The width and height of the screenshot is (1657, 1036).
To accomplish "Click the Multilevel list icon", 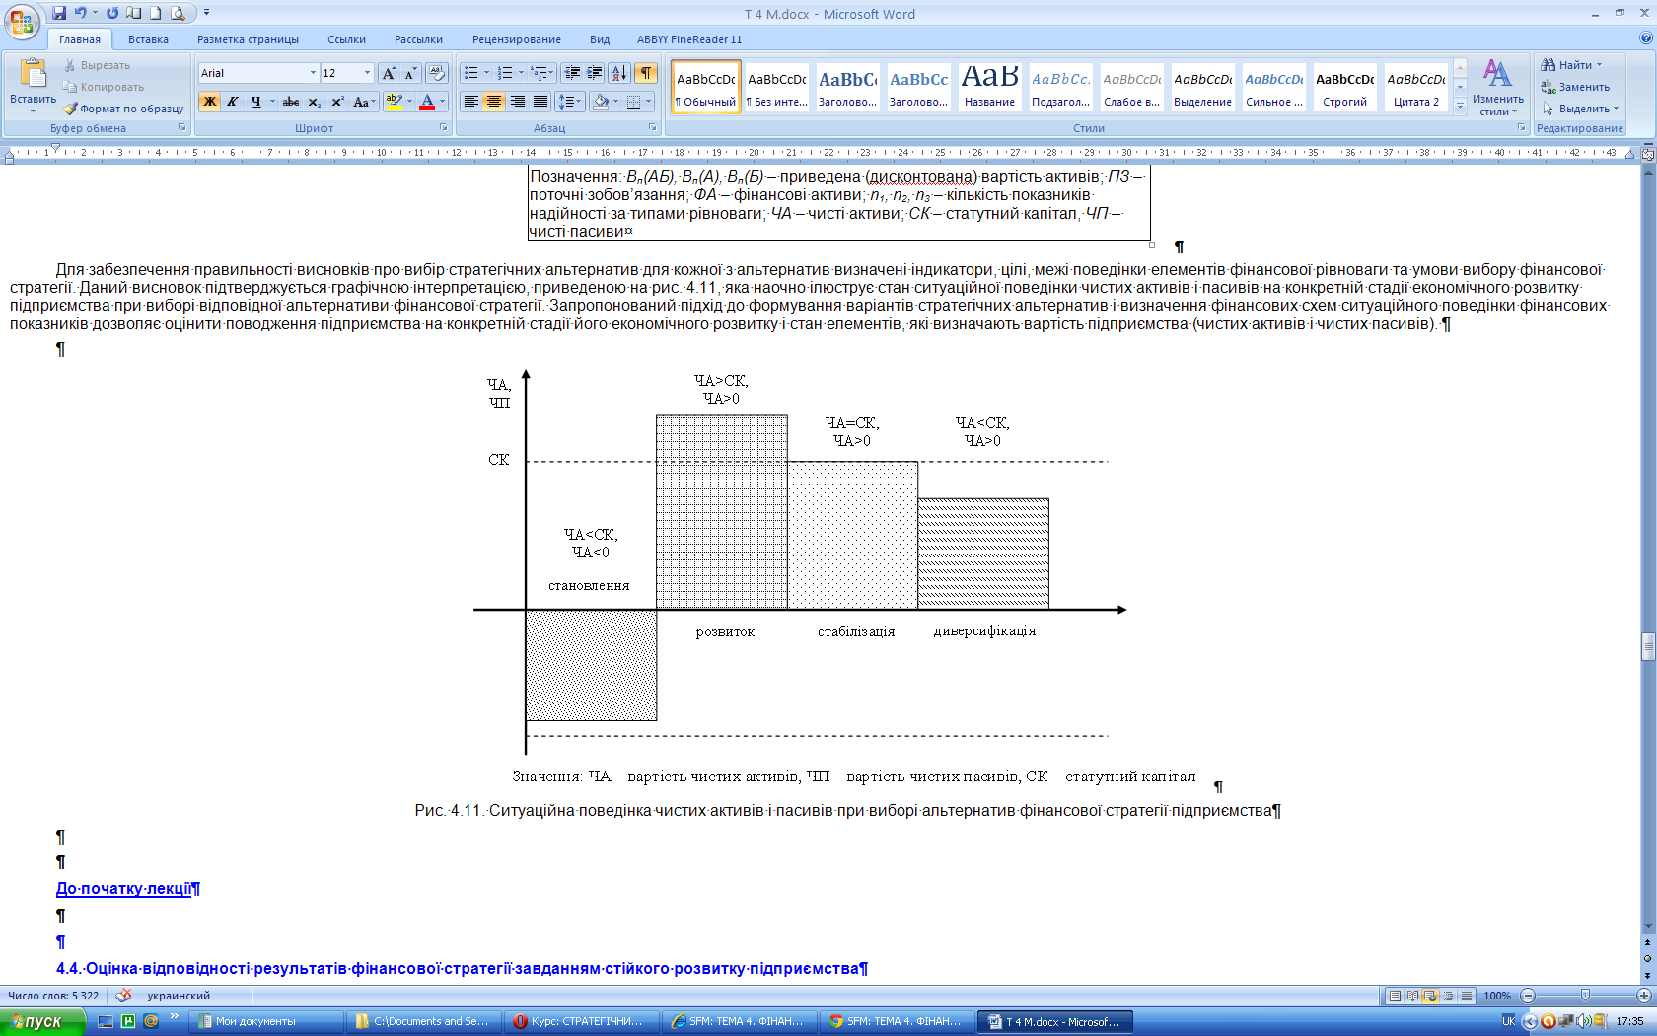I will [539, 73].
